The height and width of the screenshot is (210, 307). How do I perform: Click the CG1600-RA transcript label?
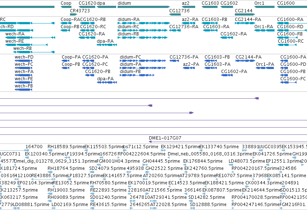coord(290,20)
